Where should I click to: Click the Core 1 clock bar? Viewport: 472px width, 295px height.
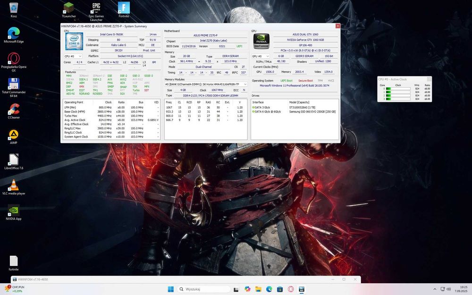point(398,92)
